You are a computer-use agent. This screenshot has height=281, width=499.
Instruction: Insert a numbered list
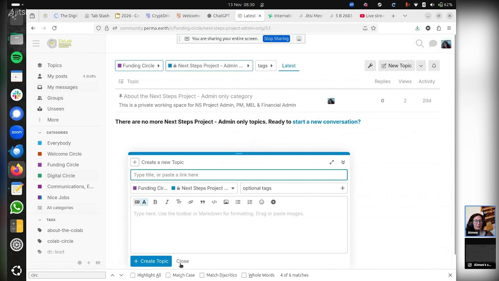250,202
